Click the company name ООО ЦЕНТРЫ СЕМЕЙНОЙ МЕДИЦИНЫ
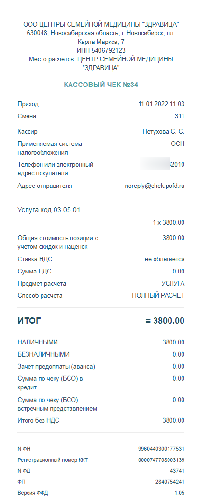The height and width of the screenshot is (502, 197). pyautogui.click(x=101, y=24)
